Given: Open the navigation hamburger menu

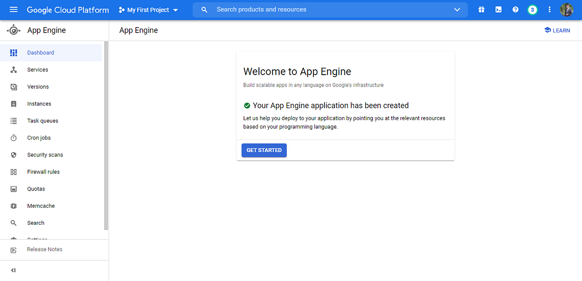Looking at the screenshot, I should 13,9.
